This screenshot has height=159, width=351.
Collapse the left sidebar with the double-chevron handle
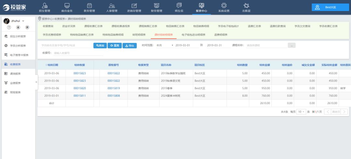[36, 82]
